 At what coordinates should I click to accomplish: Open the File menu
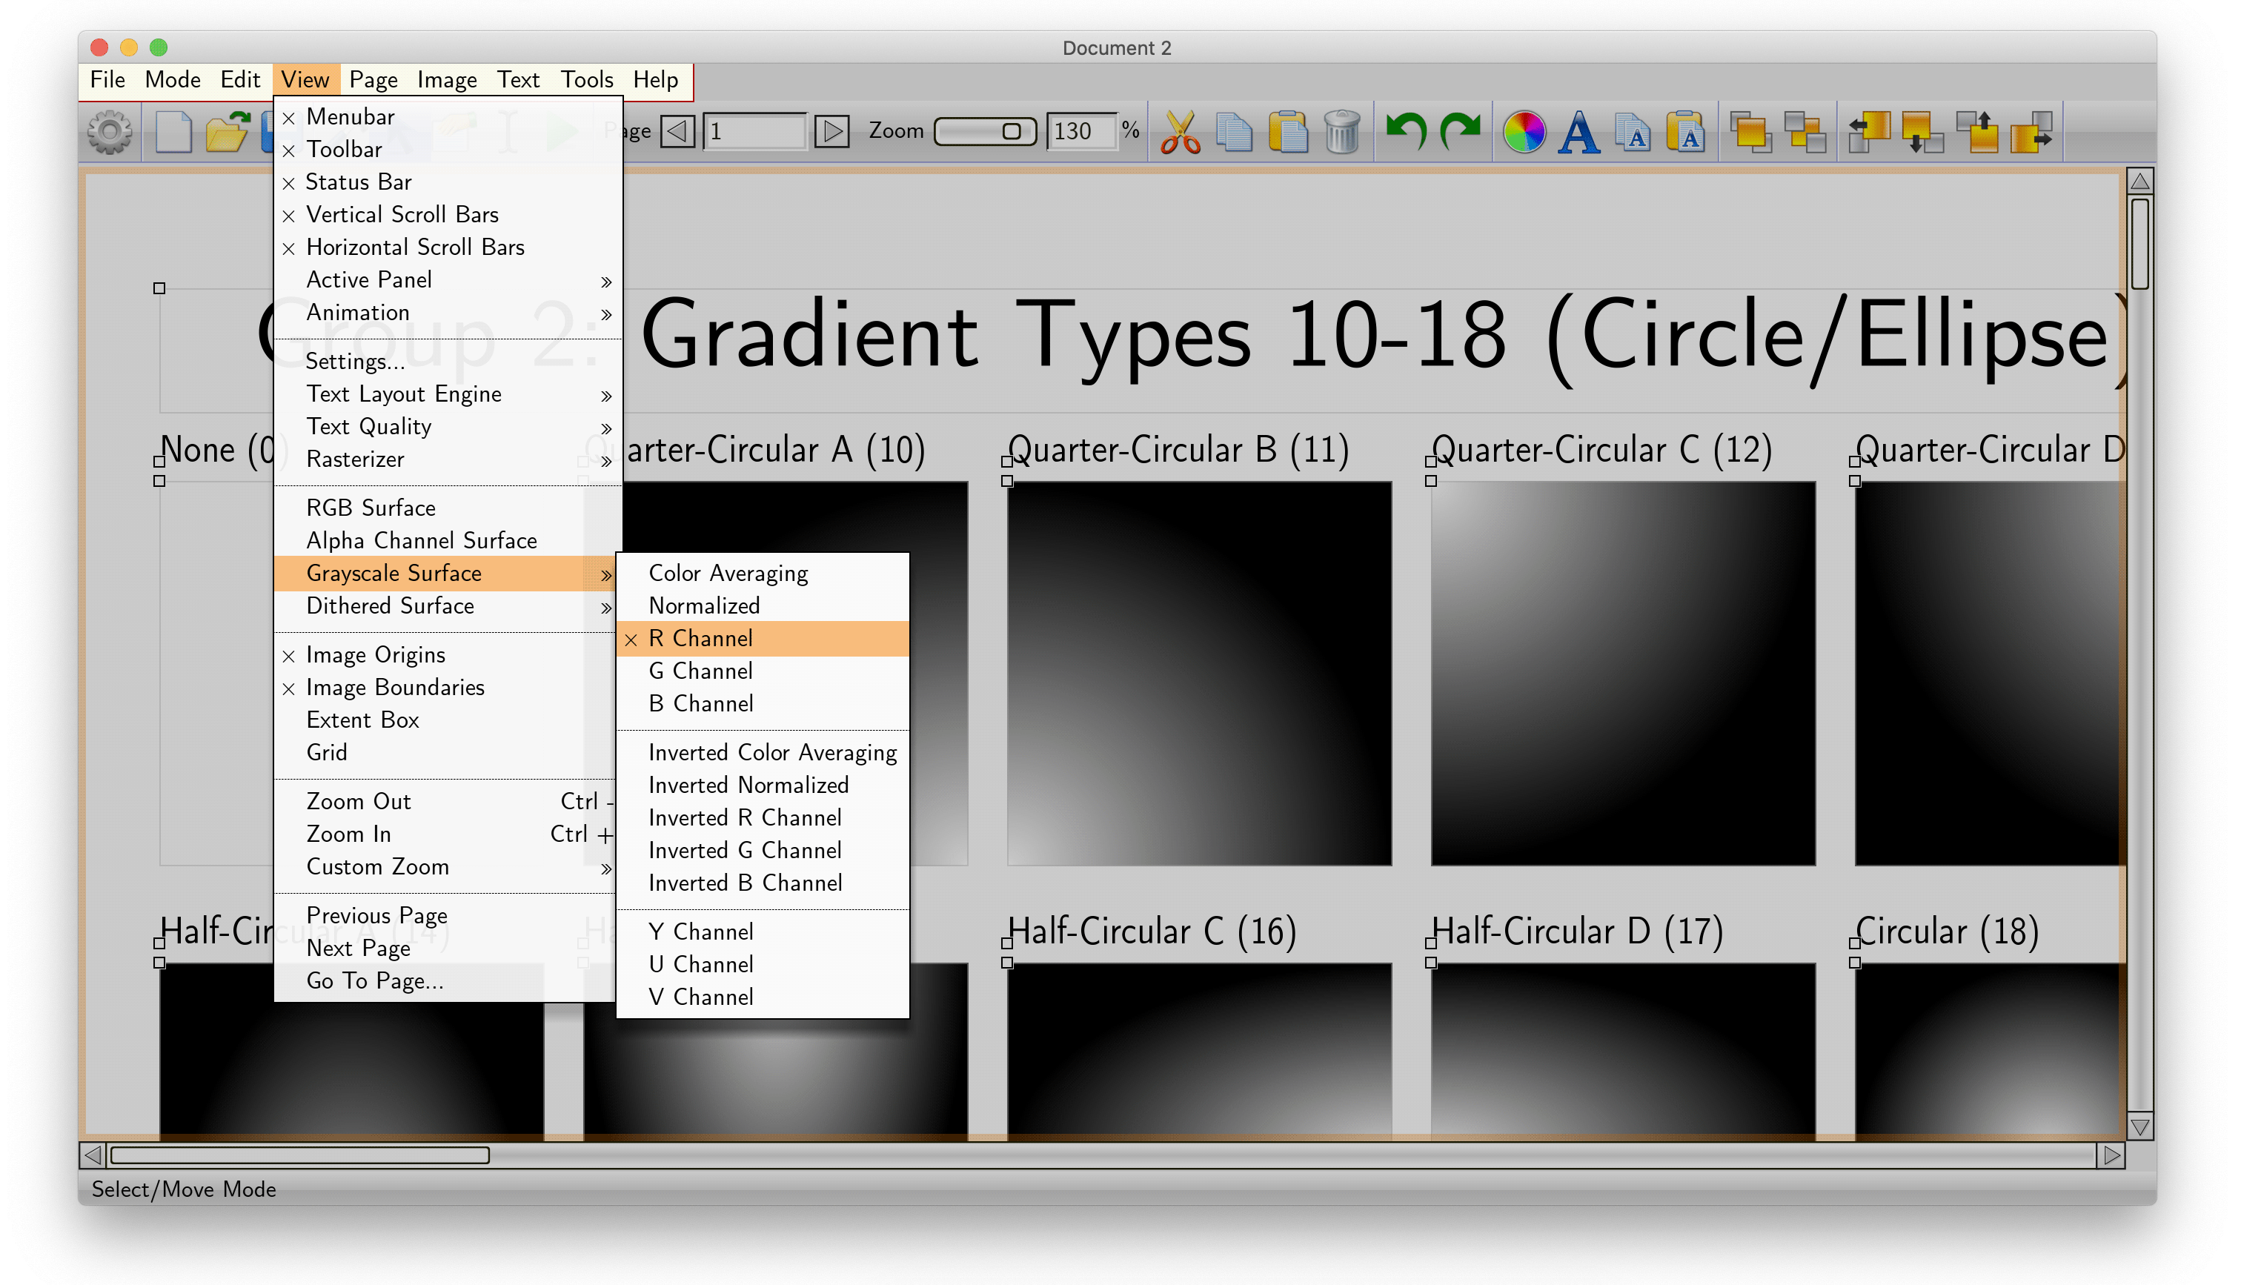(x=107, y=79)
